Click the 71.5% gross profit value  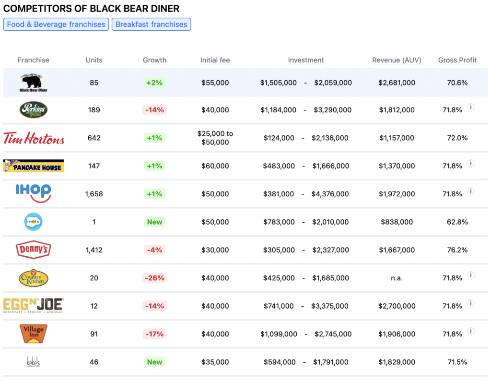coord(457,362)
